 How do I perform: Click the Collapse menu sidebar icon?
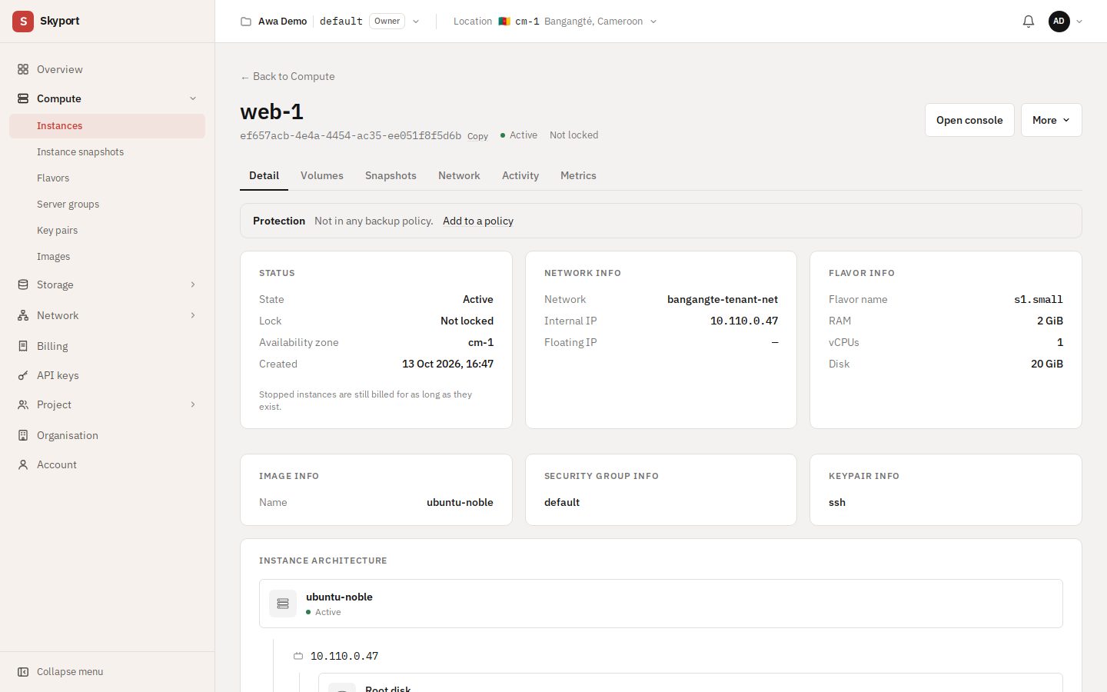tap(23, 672)
